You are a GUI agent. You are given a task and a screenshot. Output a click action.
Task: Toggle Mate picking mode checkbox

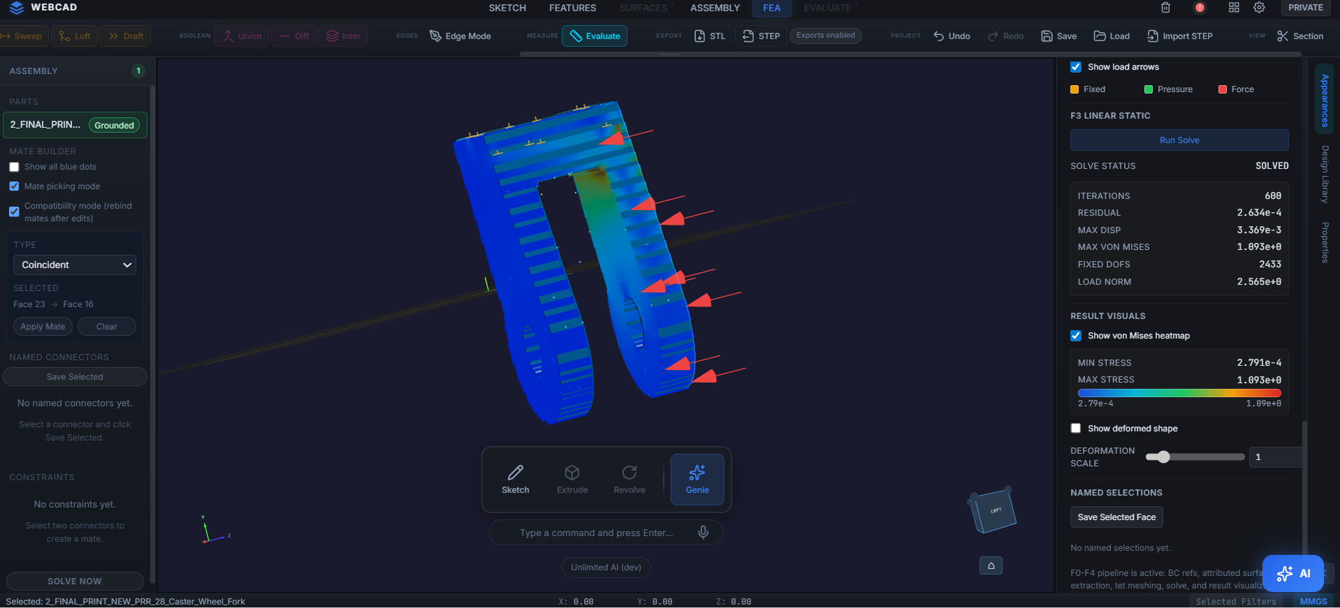tap(14, 186)
